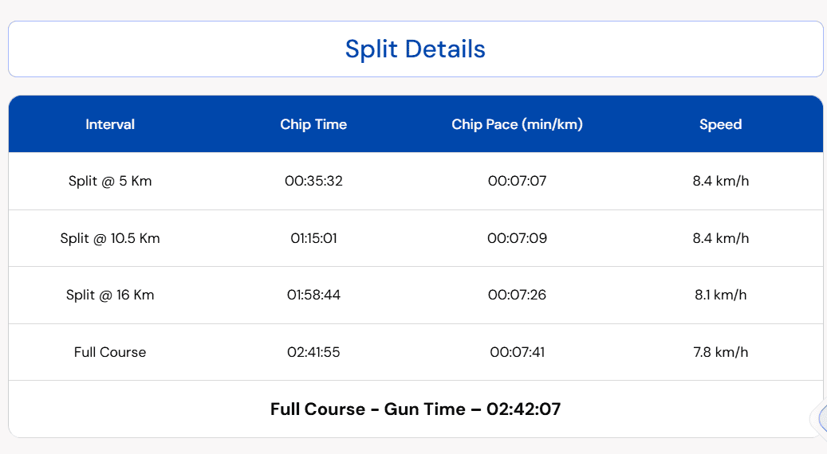This screenshot has height=454, width=827.
Task: Select the Interval column header
Action: tap(110, 124)
